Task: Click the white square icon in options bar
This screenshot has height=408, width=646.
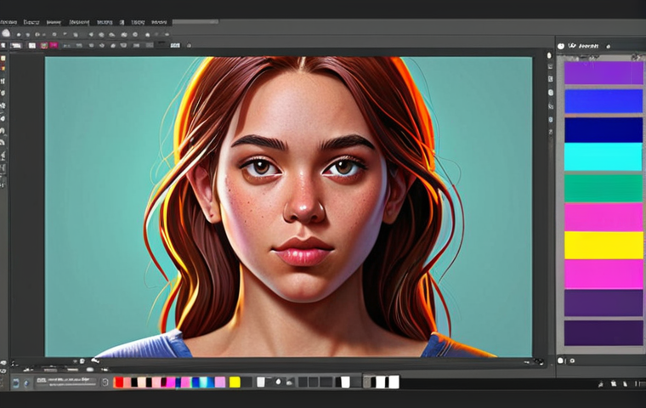Action: pyautogui.click(x=32, y=45)
